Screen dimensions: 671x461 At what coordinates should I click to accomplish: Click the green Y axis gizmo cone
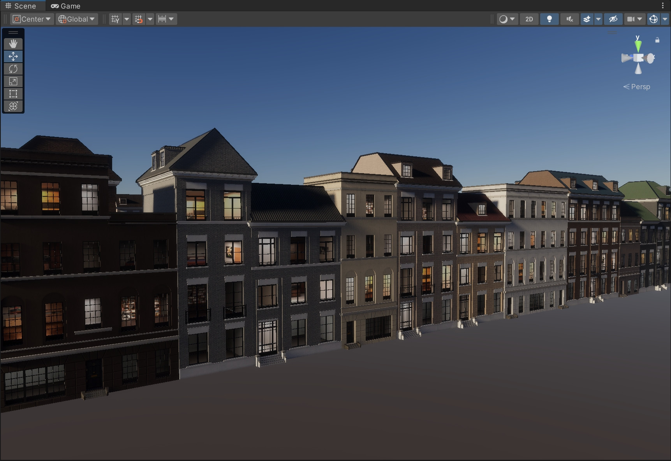638,45
